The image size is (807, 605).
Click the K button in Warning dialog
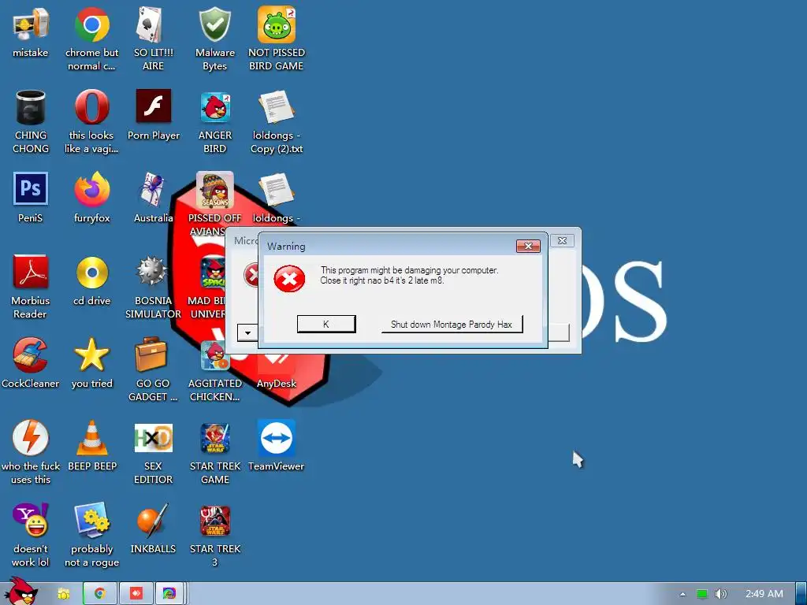tap(325, 324)
